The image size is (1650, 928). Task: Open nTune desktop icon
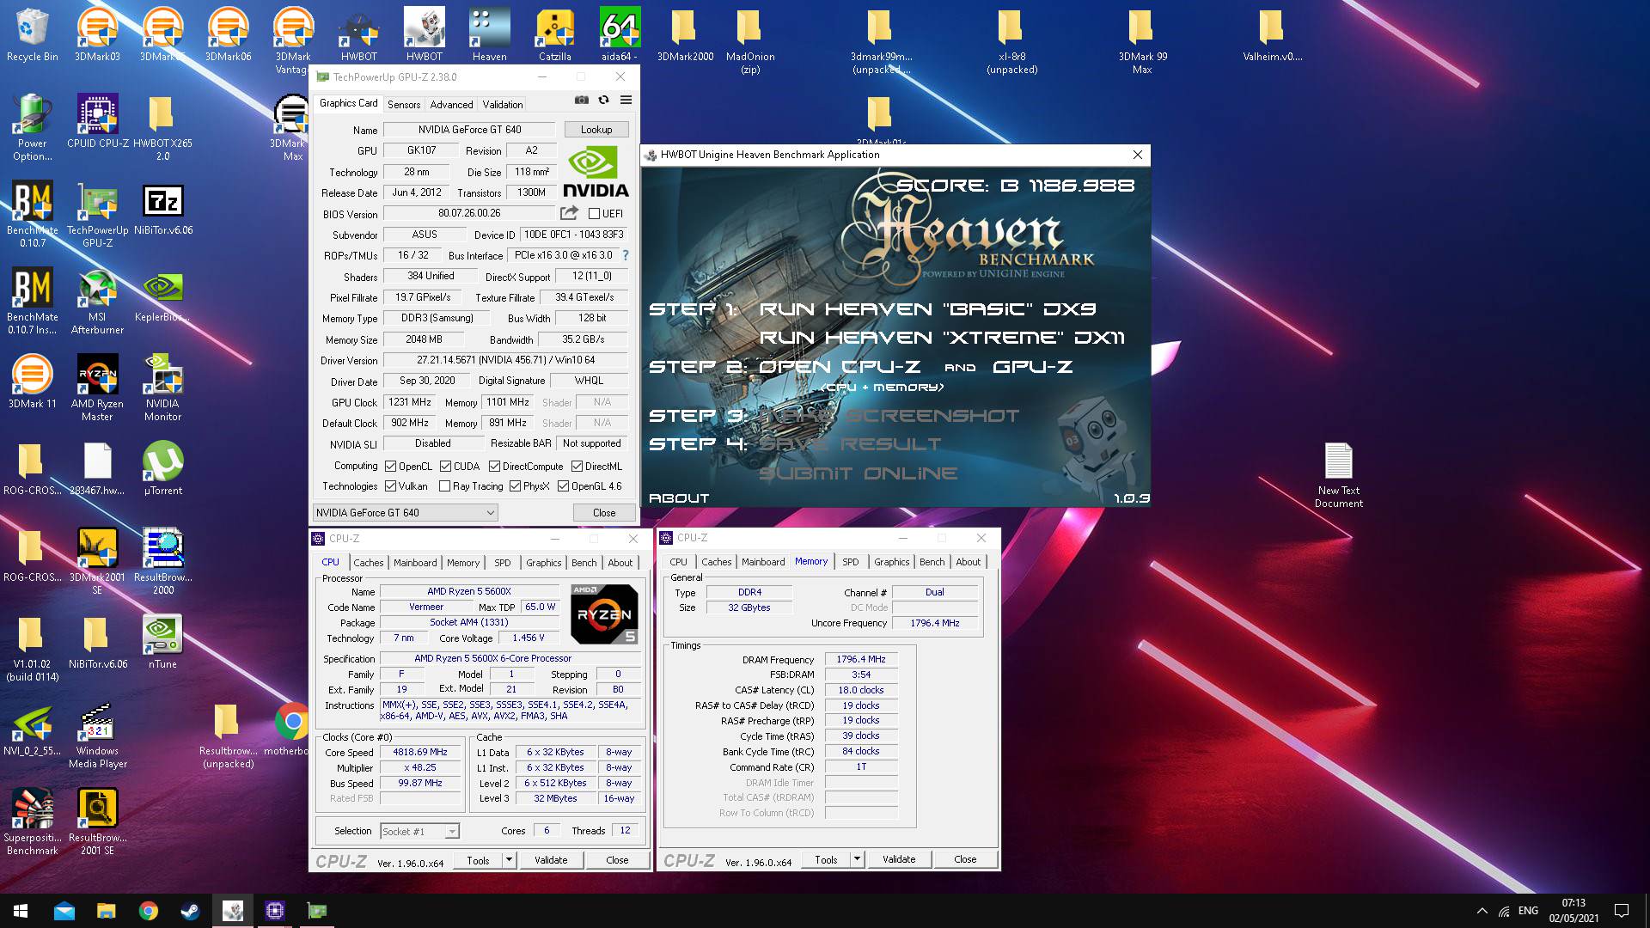tap(162, 642)
